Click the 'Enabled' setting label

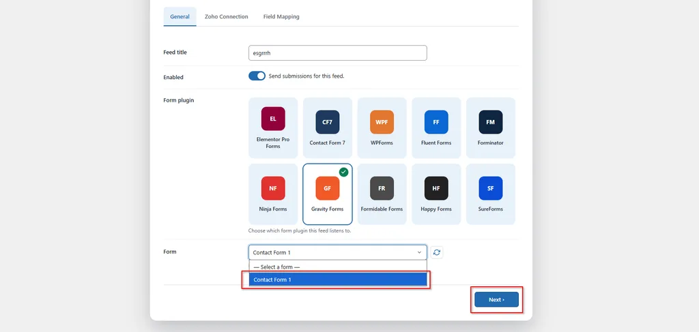173,77
